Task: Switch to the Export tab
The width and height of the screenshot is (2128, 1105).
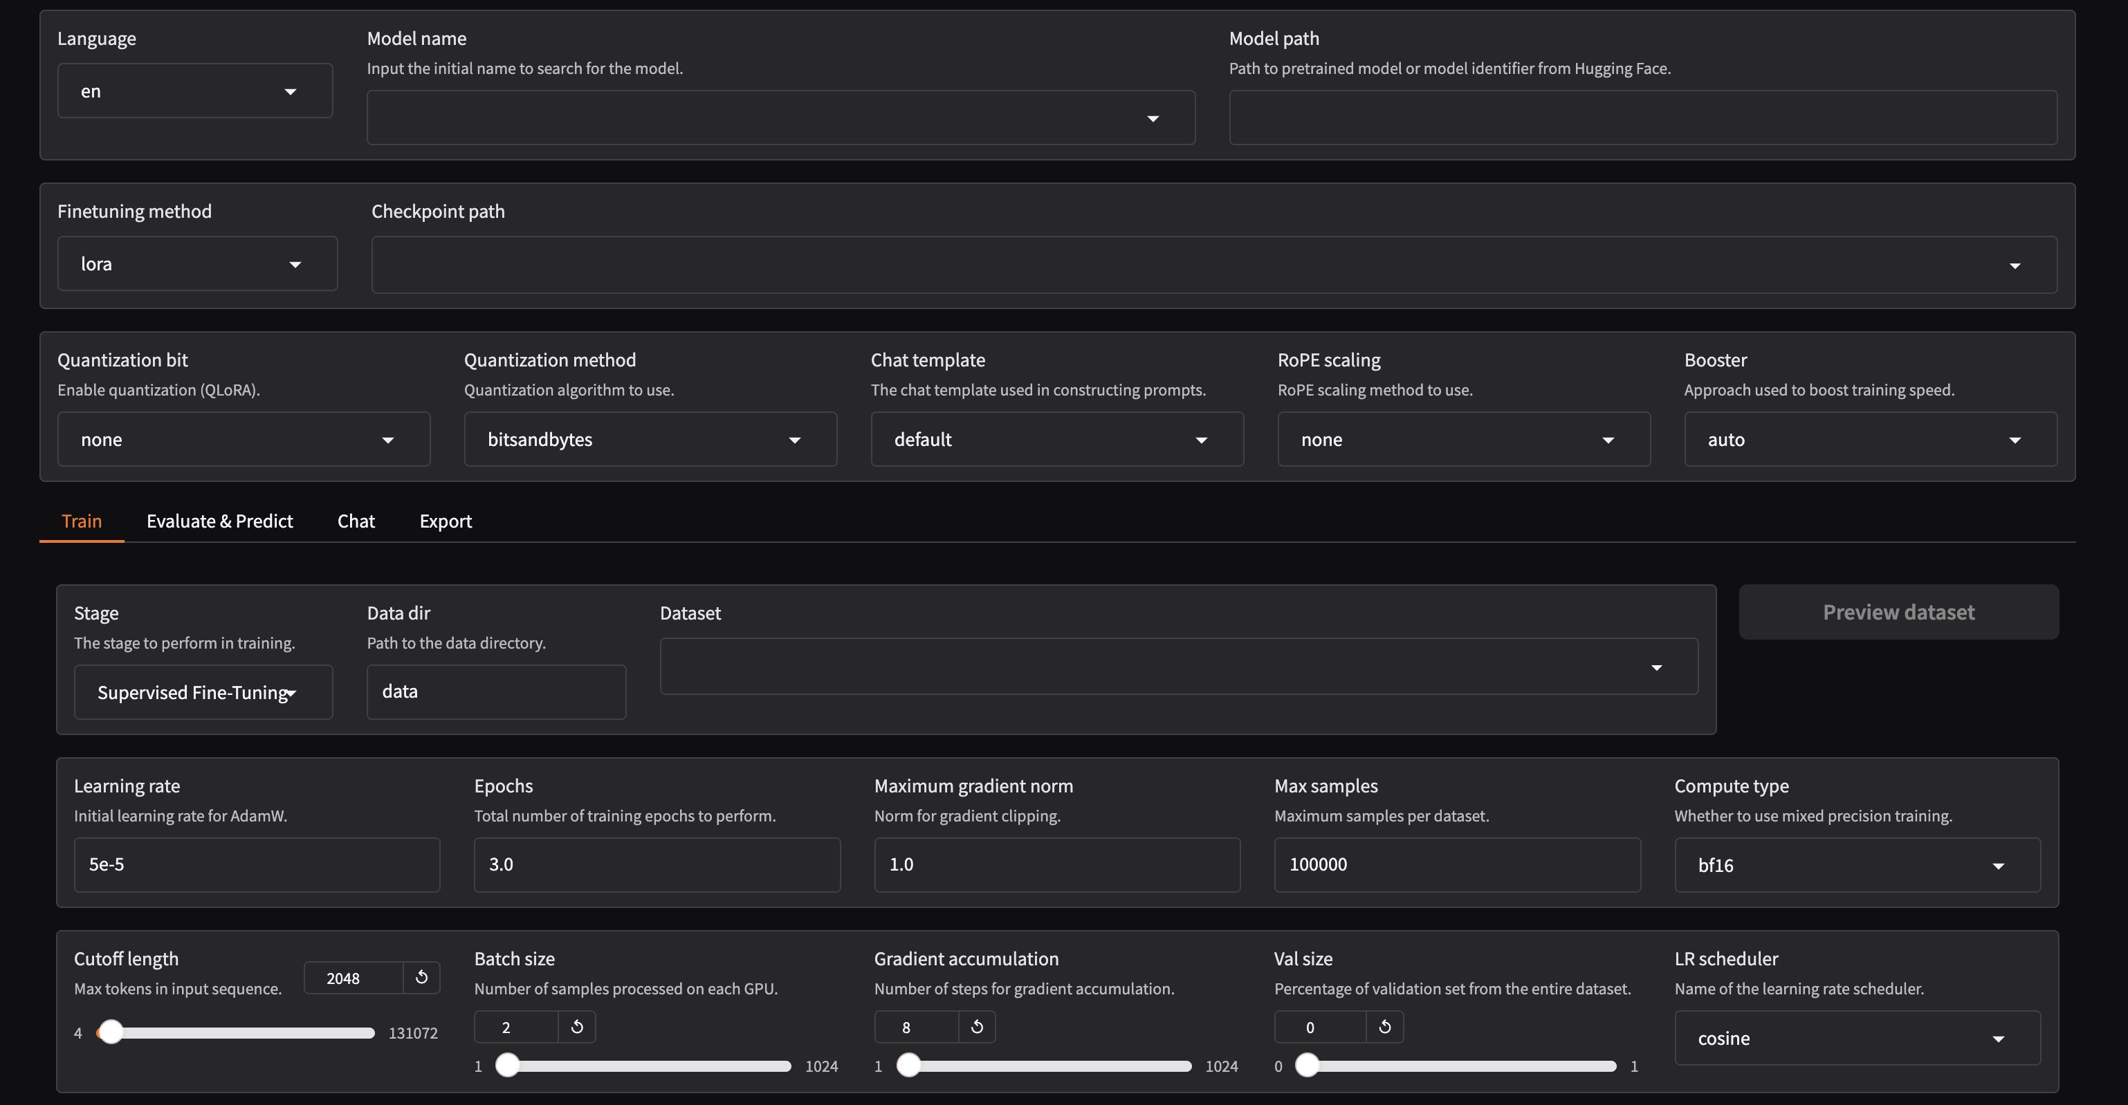Action: pyautogui.click(x=446, y=521)
